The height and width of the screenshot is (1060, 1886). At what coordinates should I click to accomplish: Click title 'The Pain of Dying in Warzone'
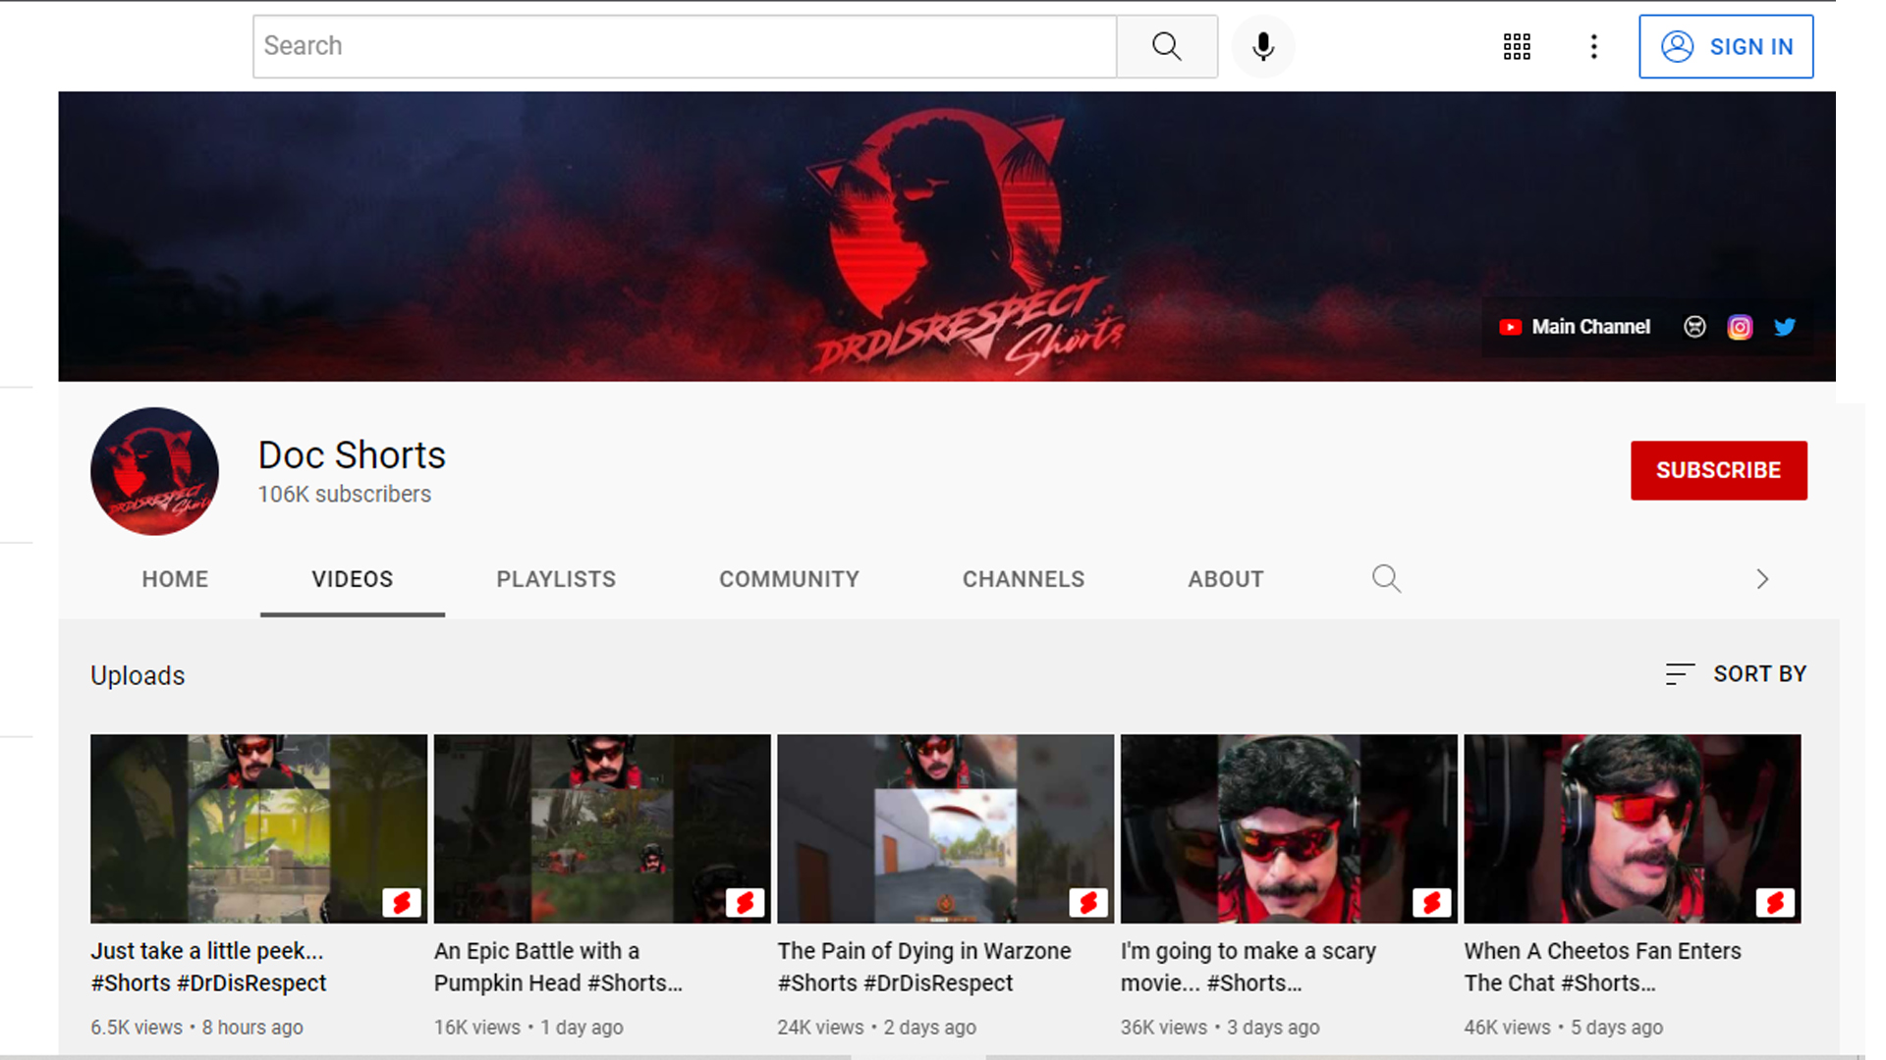(924, 967)
